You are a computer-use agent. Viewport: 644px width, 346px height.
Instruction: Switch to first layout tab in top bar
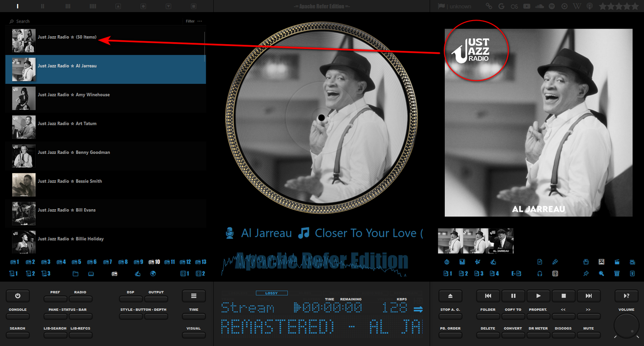click(18, 6)
